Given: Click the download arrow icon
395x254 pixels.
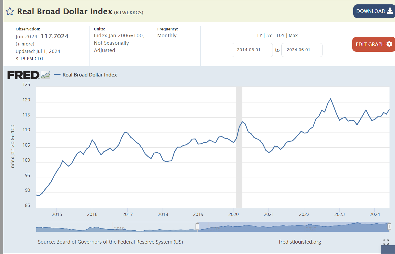Looking at the screenshot, I should coord(390,11).
